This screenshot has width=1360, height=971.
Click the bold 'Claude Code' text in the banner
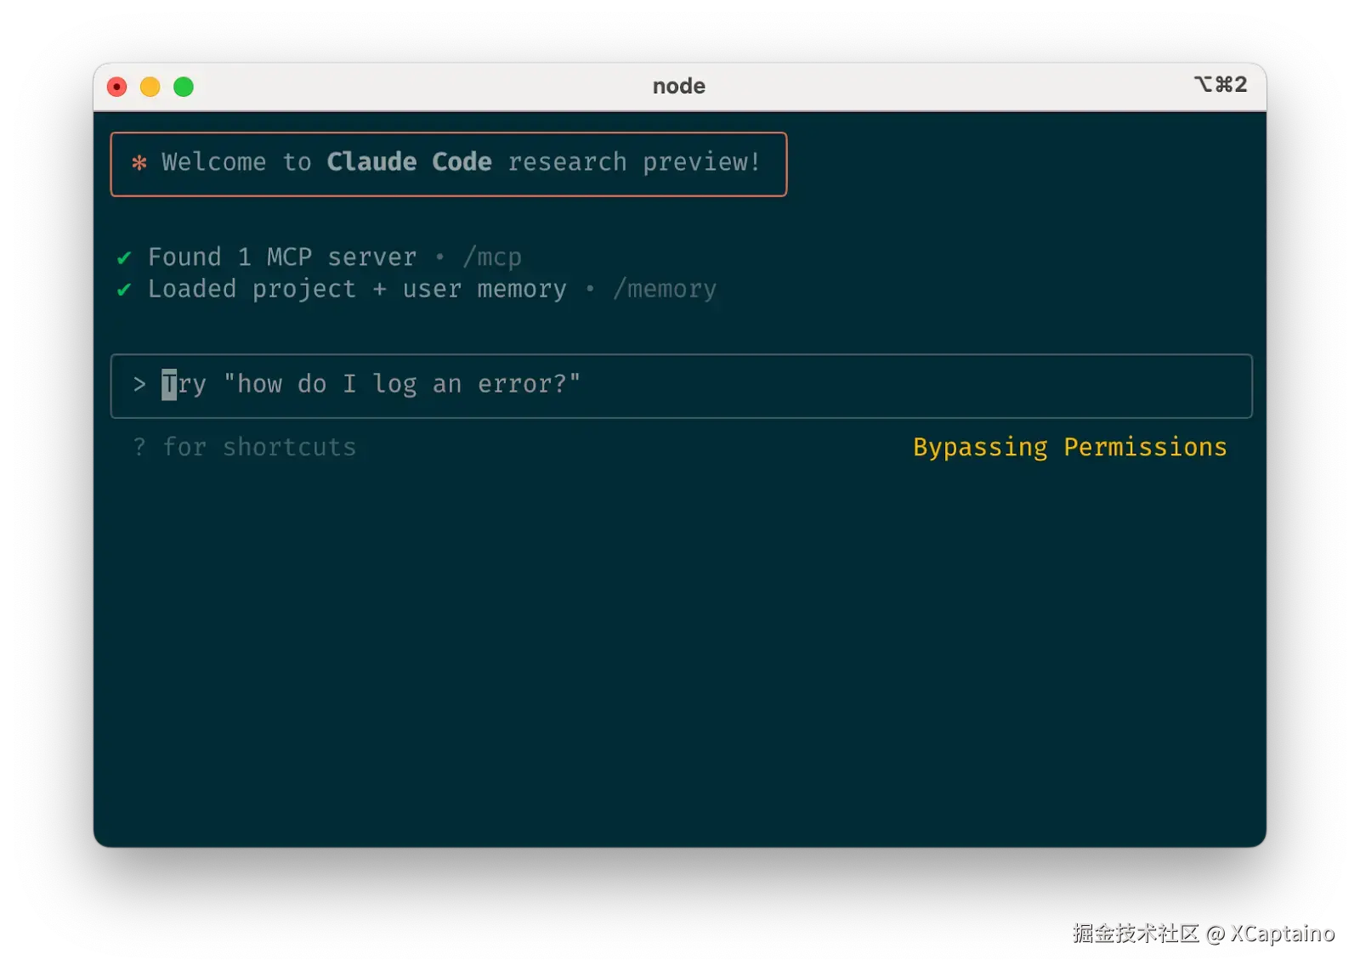(409, 162)
